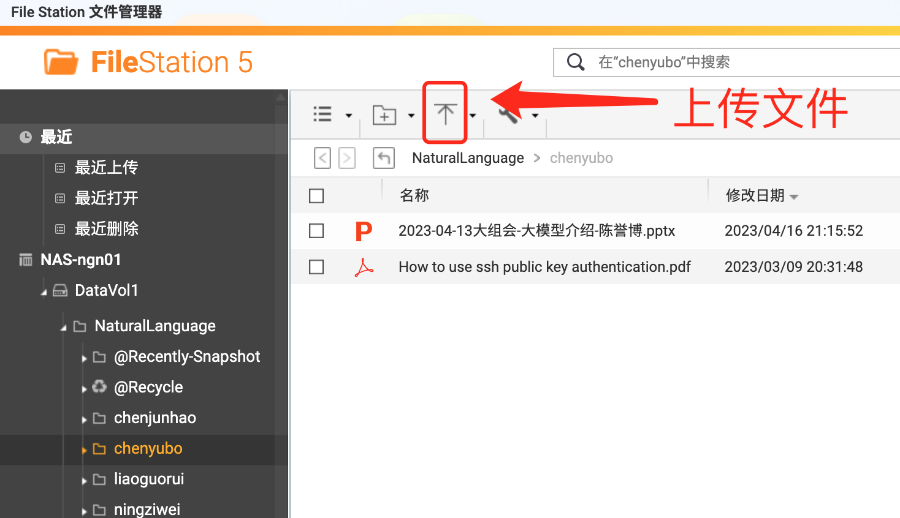Viewport: 900px width, 518px height.
Task: Open NaturalLanguage in the breadcrumb path
Action: point(468,158)
